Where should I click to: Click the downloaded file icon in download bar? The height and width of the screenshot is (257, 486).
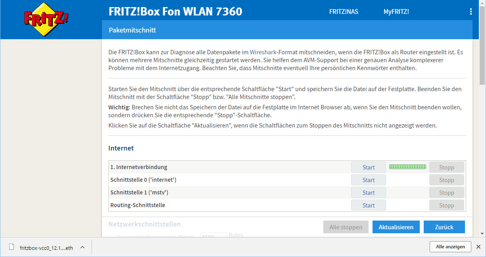tap(12, 247)
